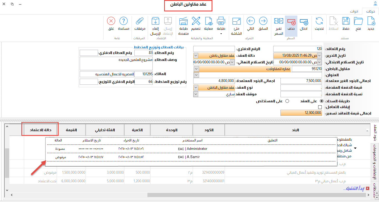Click the الفئة تحليلي column header
The height and width of the screenshot is (202, 379).
pyautogui.click(x=105, y=130)
